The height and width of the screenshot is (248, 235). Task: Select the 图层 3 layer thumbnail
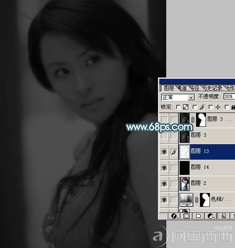coord(184,136)
